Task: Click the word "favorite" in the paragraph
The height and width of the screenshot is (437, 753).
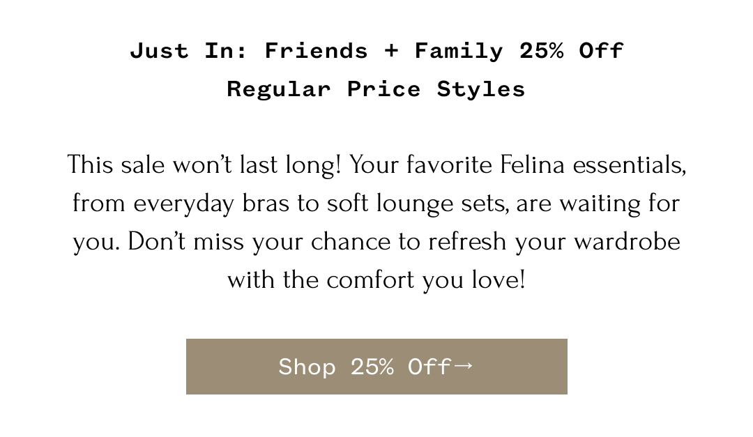Action: (449, 166)
